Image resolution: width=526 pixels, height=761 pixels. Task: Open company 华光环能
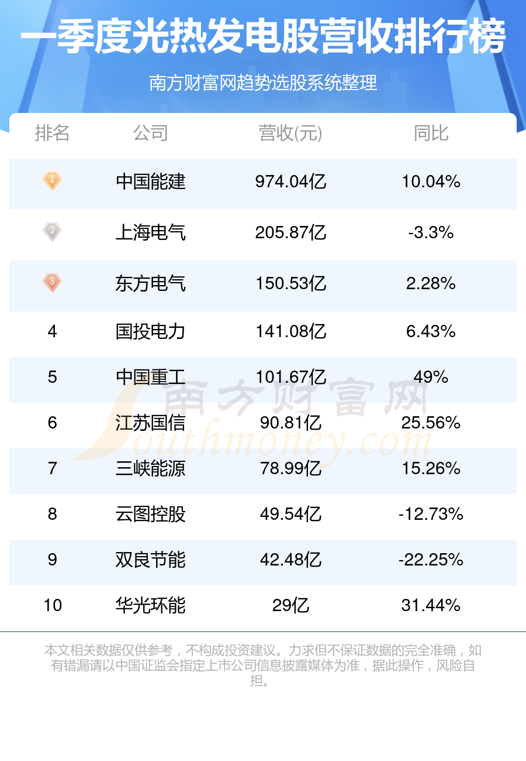coord(151,605)
